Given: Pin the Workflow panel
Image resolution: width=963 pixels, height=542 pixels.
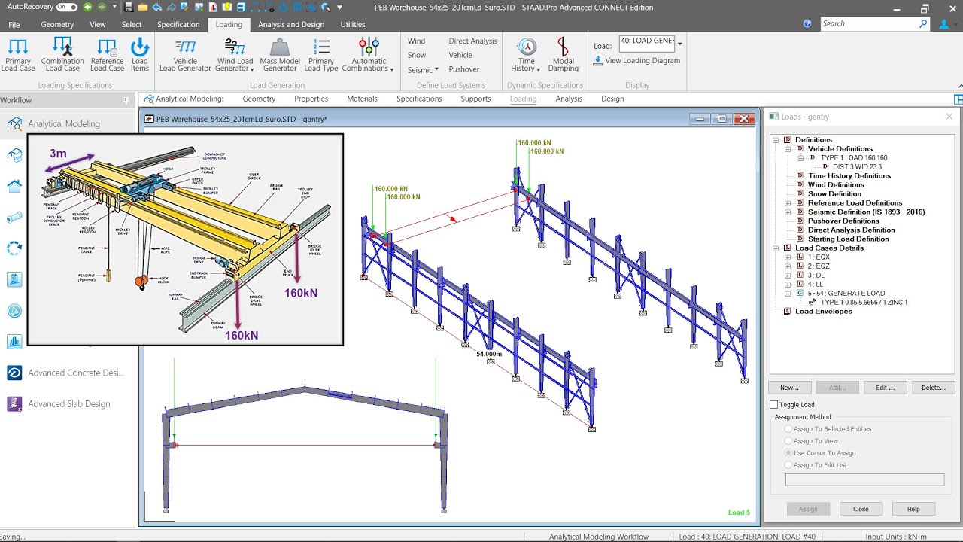Looking at the screenshot, I should coord(126,100).
